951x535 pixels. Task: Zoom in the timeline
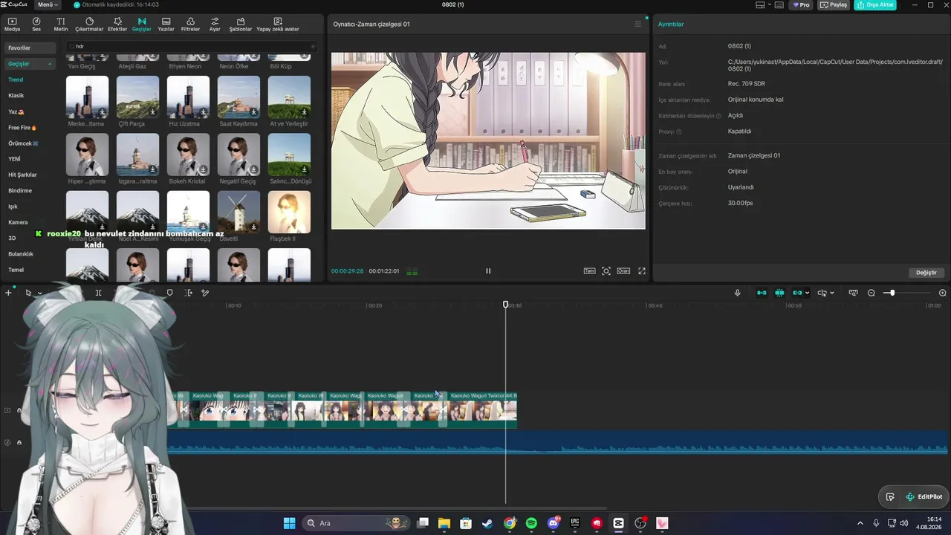pos(943,293)
